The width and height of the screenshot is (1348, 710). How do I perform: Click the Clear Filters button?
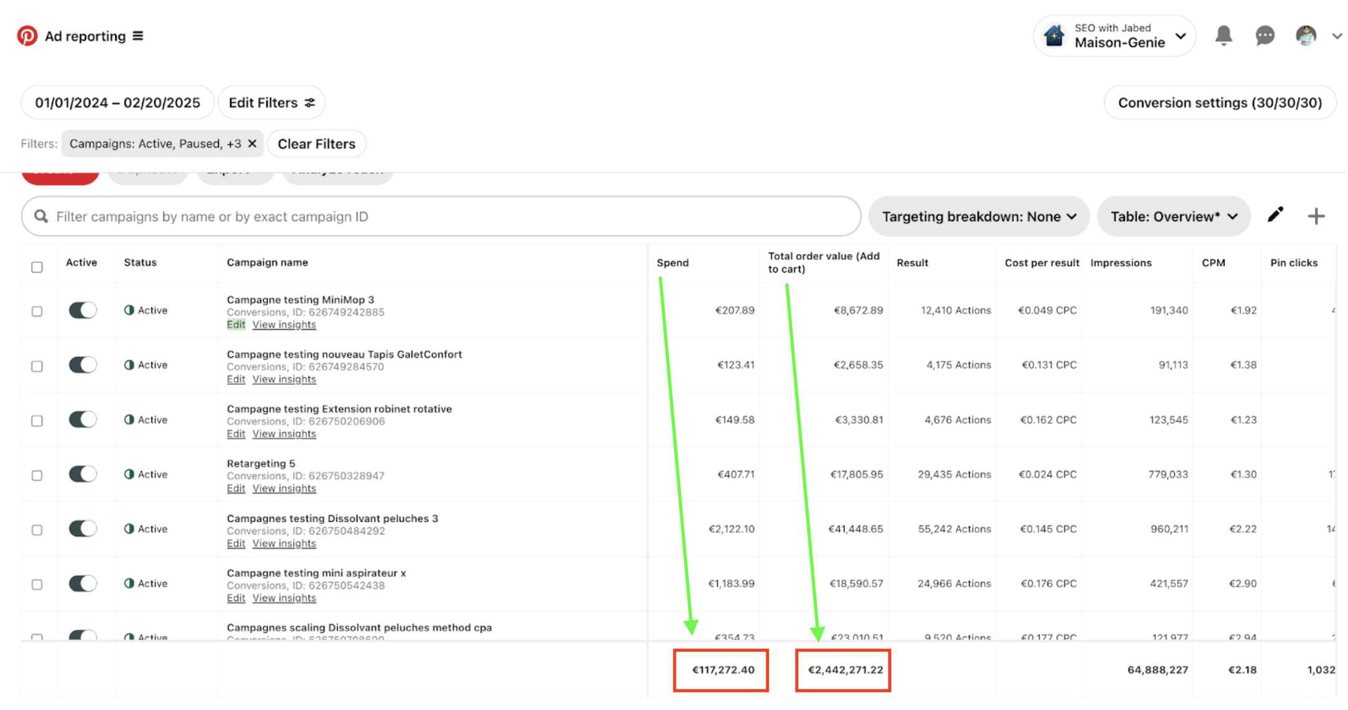[x=316, y=144]
